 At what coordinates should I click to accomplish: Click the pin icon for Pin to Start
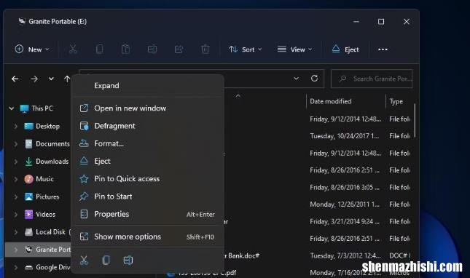click(84, 196)
